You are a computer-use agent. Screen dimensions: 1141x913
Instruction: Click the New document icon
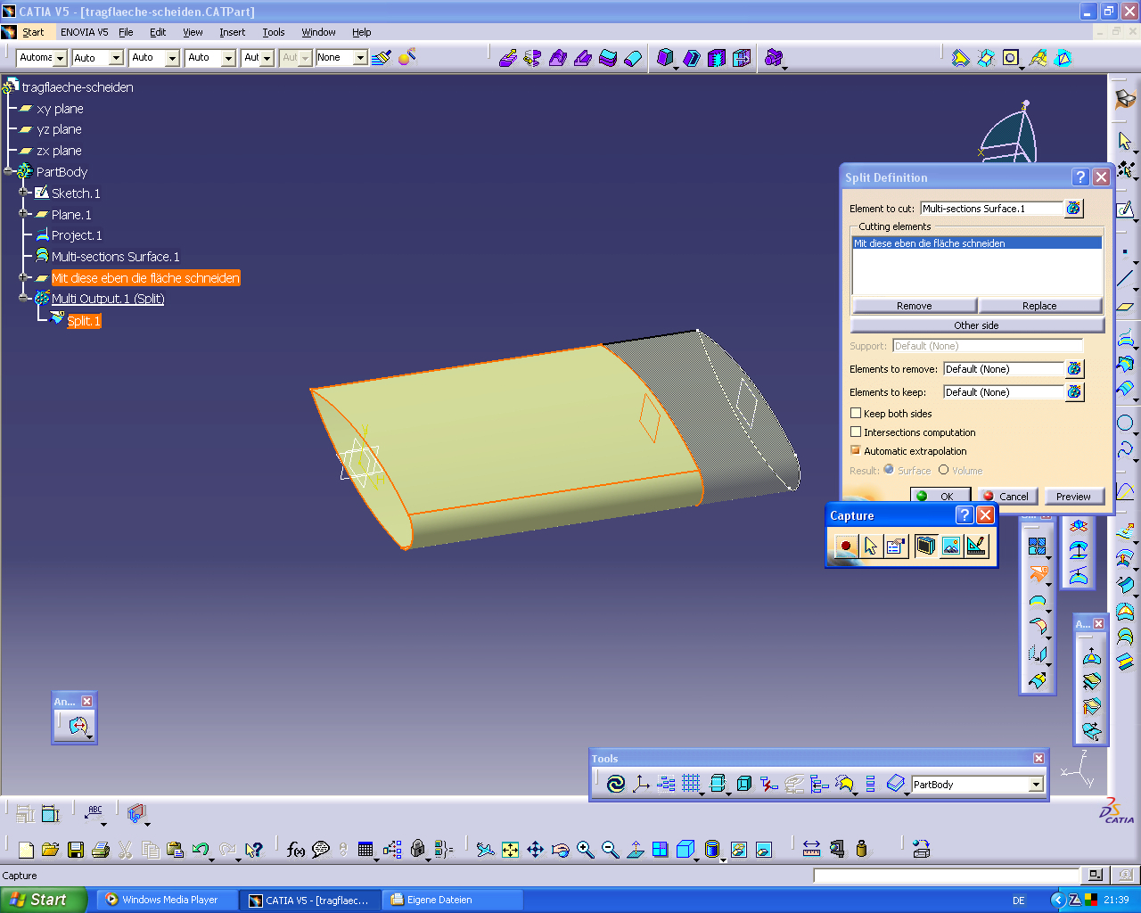click(x=26, y=850)
